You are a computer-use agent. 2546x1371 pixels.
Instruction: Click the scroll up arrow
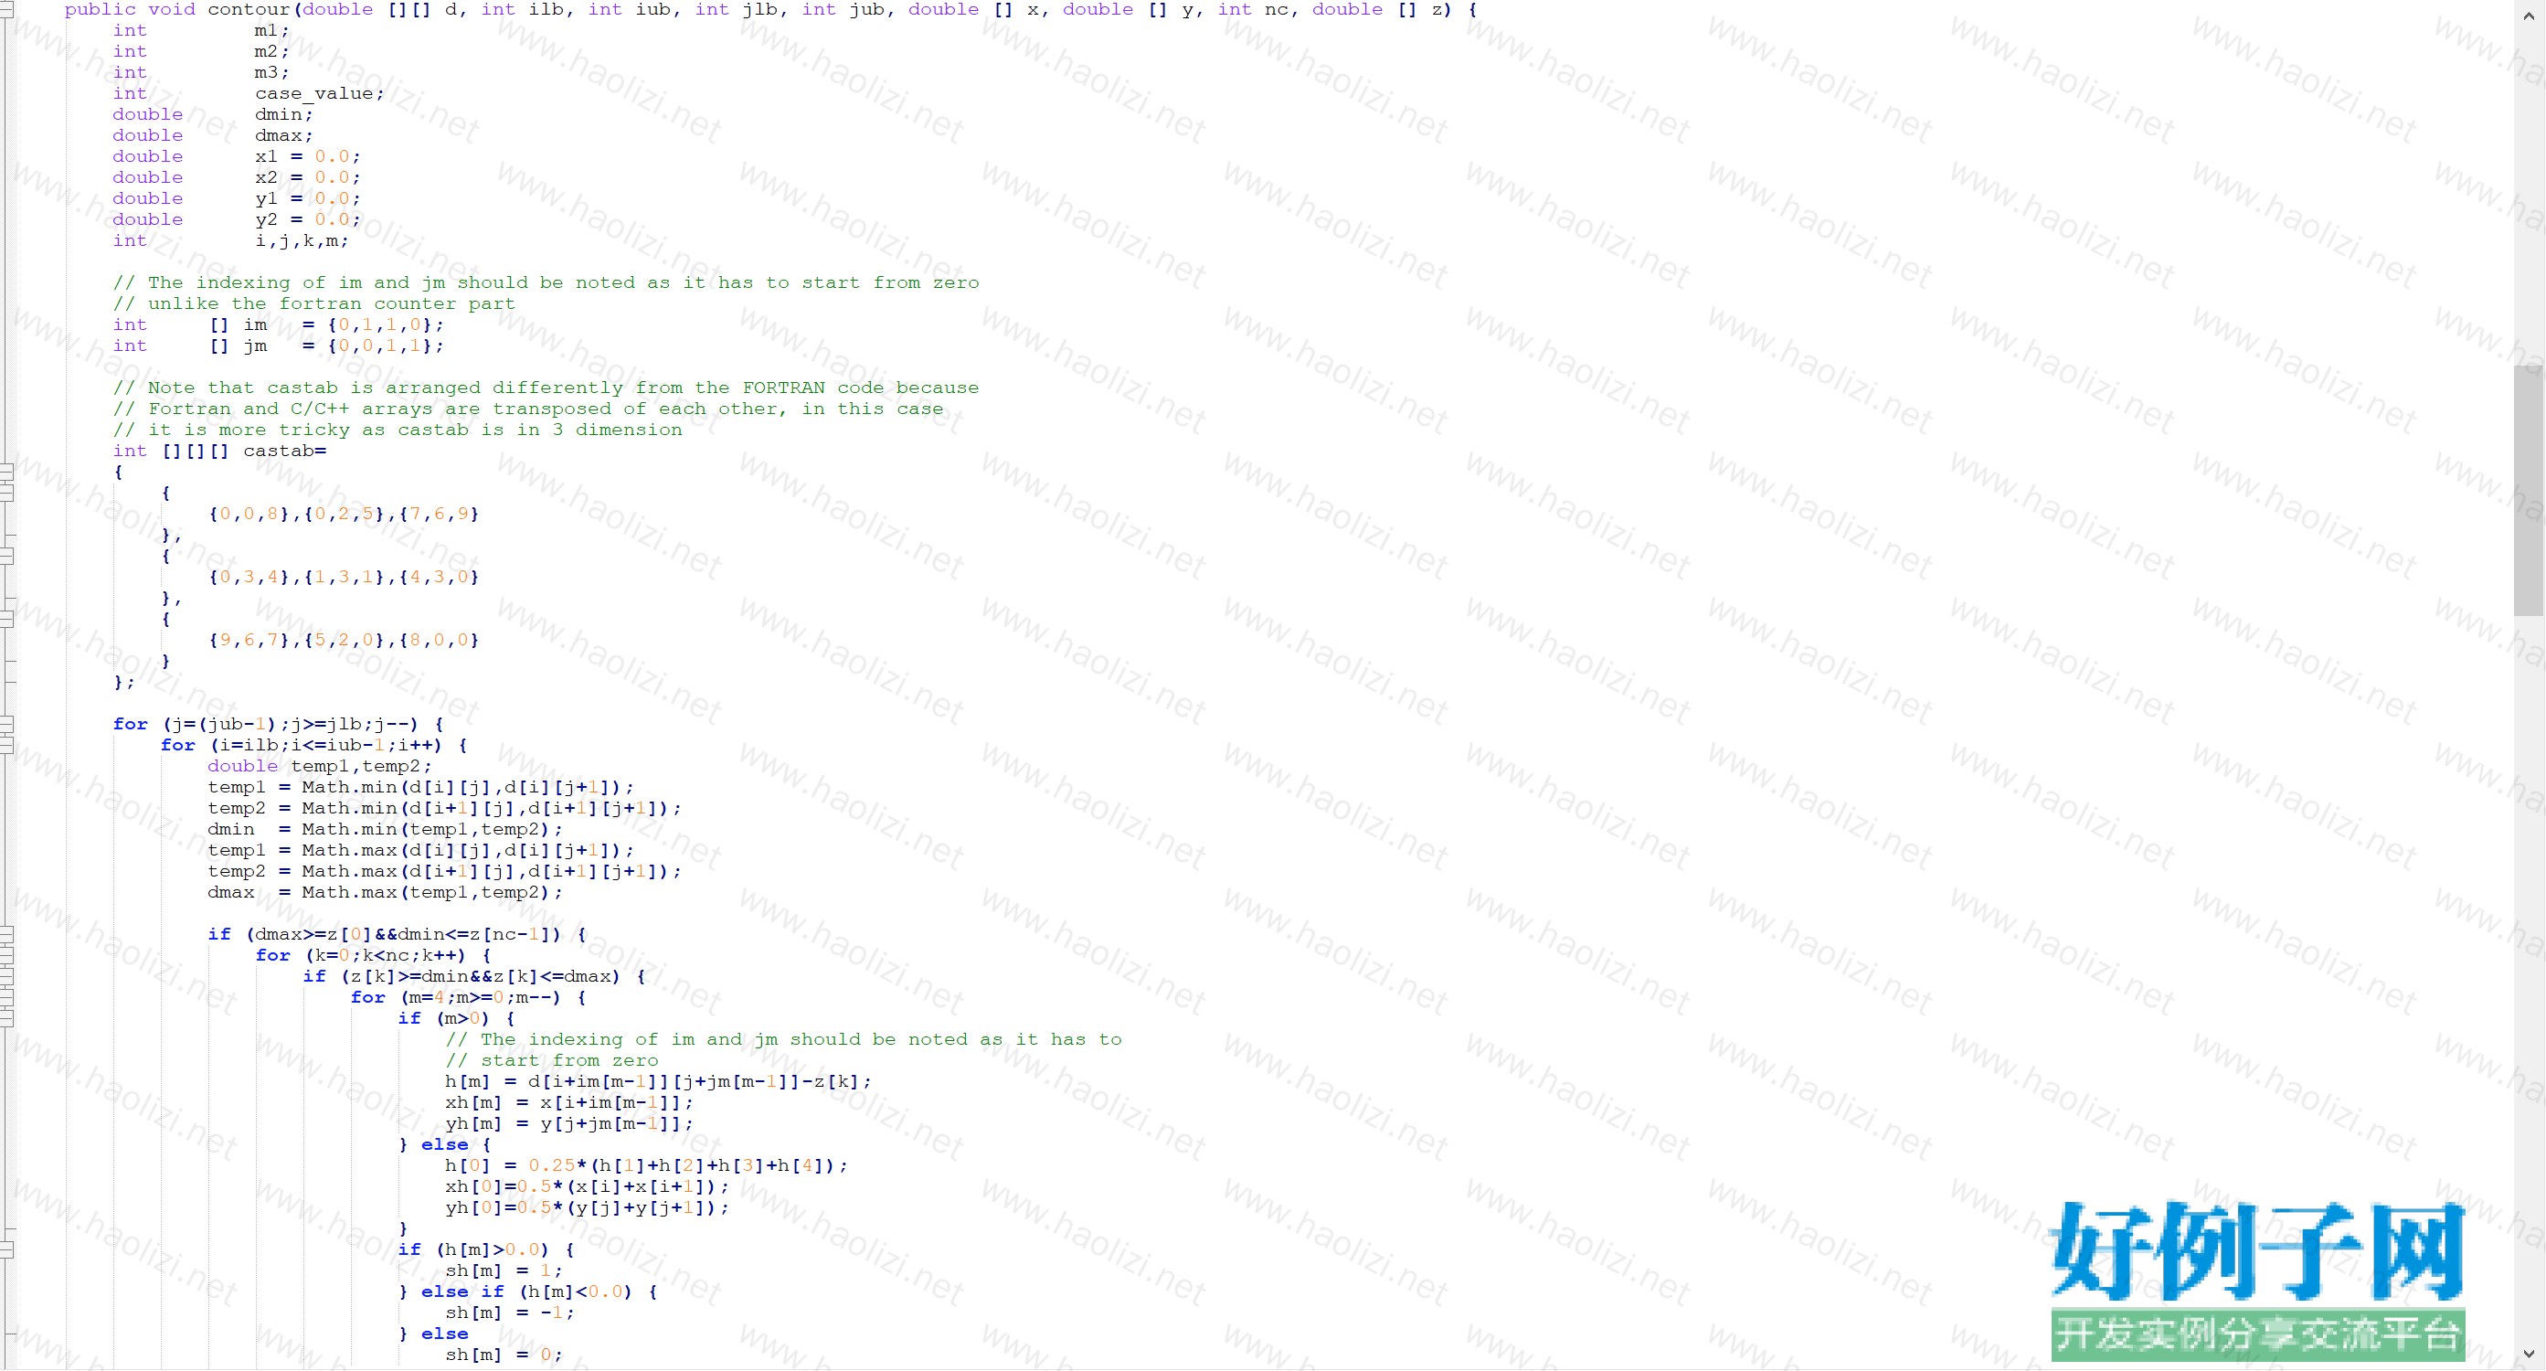tap(2529, 15)
